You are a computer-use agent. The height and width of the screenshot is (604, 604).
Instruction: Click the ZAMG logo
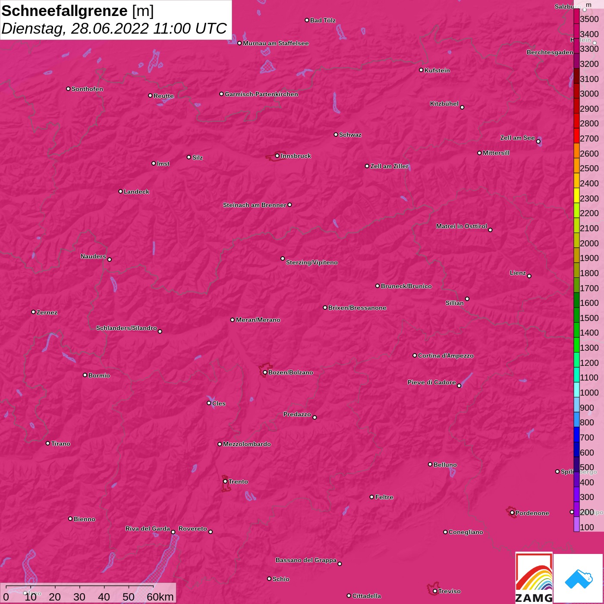click(534, 578)
